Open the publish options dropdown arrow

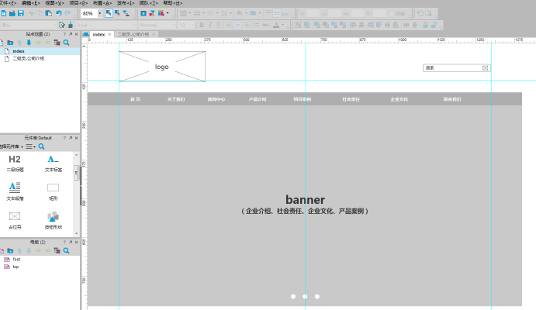click(x=168, y=13)
